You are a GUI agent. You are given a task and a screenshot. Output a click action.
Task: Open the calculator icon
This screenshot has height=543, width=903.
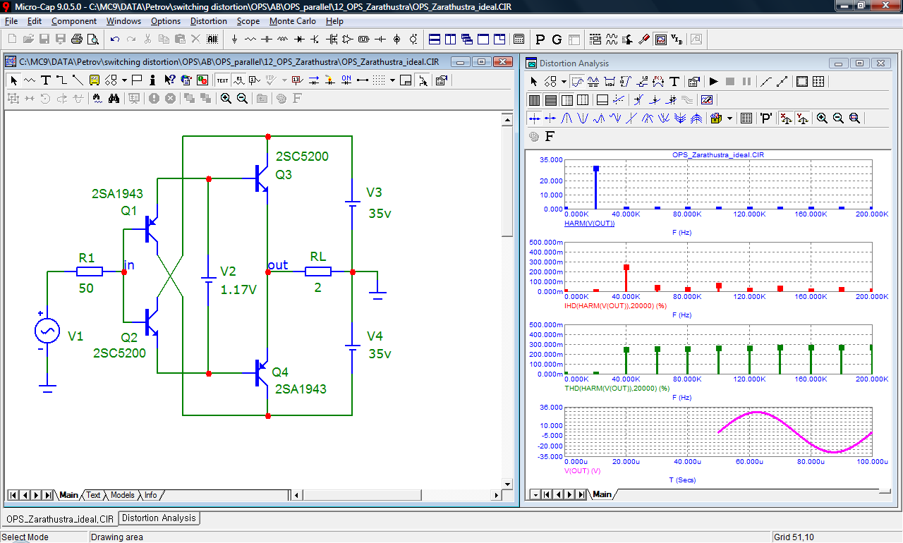pos(519,39)
